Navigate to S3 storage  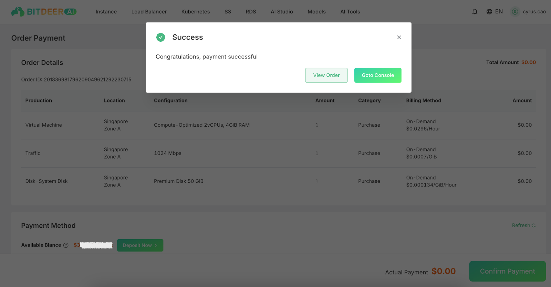pos(228,12)
